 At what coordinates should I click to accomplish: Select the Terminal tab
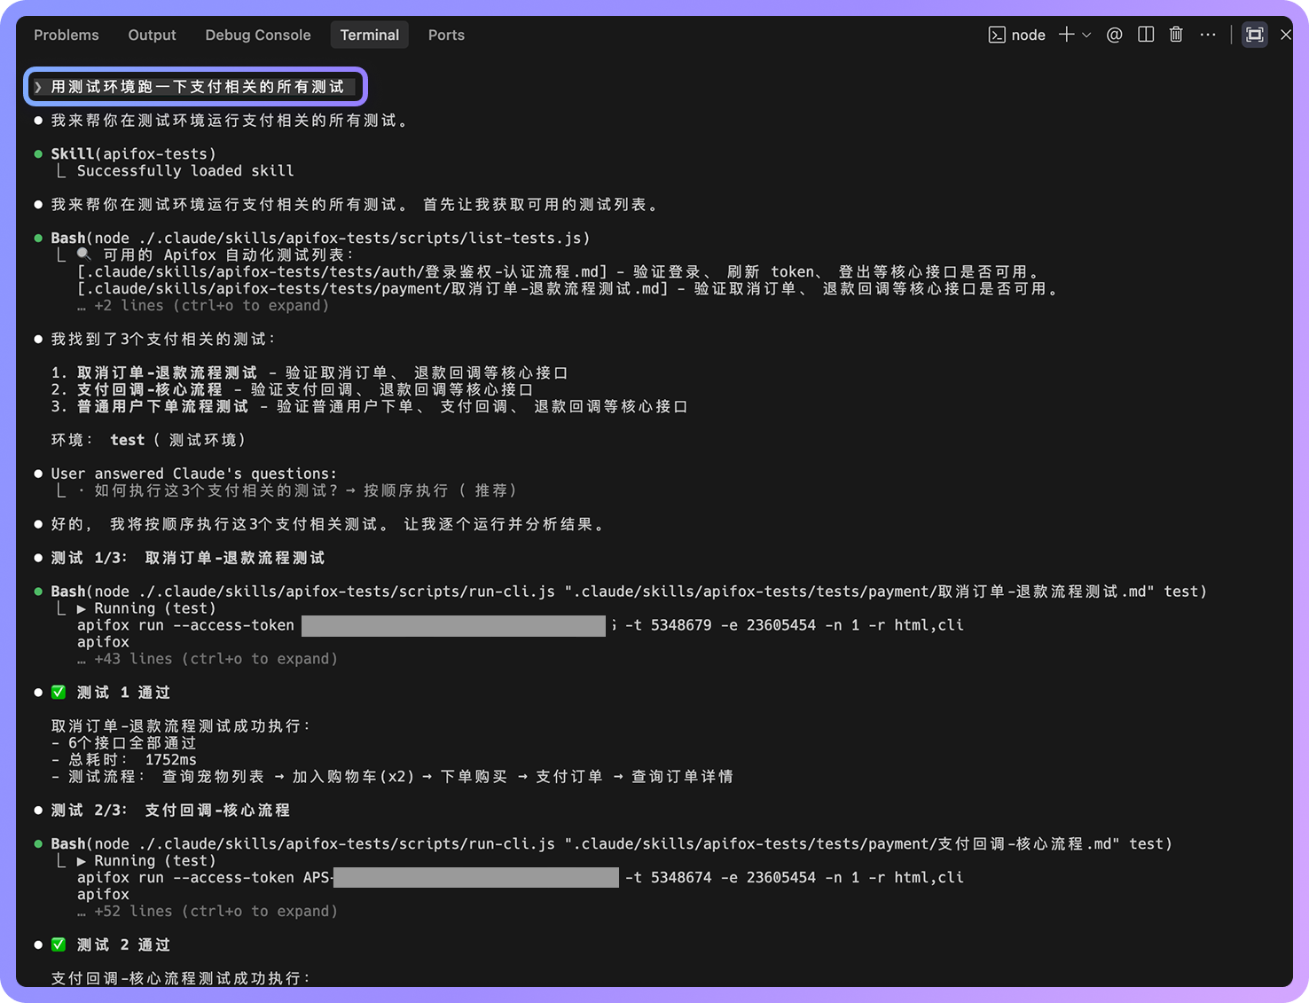pyautogui.click(x=370, y=35)
